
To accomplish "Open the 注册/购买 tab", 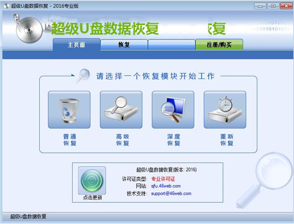I will point(219,45).
